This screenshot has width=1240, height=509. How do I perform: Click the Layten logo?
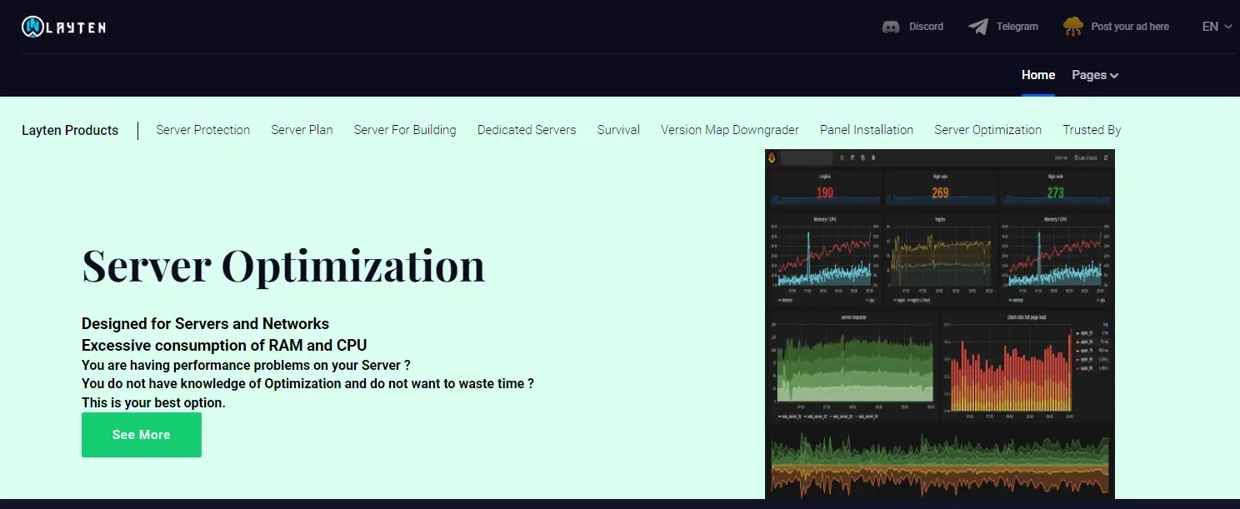click(x=63, y=27)
